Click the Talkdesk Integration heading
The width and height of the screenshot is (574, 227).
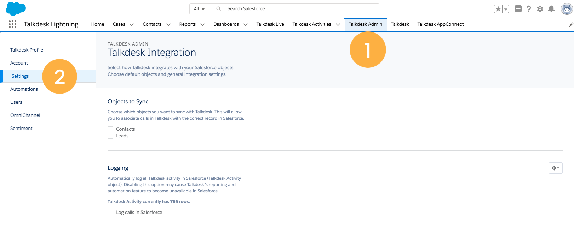(152, 52)
